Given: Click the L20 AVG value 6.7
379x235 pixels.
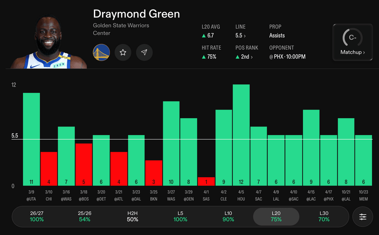Looking at the screenshot, I should pyautogui.click(x=211, y=36).
